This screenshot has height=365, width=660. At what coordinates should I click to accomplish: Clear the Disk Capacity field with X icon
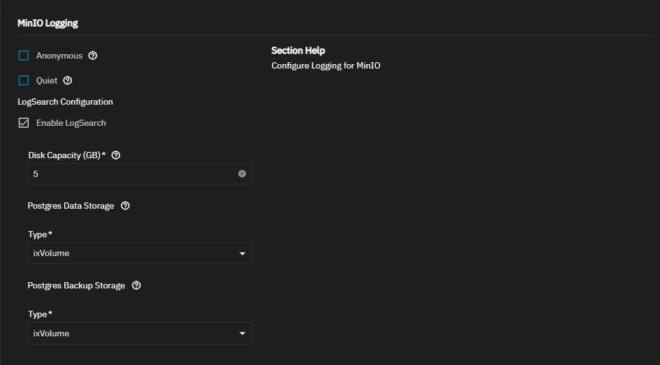pyautogui.click(x=242, y=174)
